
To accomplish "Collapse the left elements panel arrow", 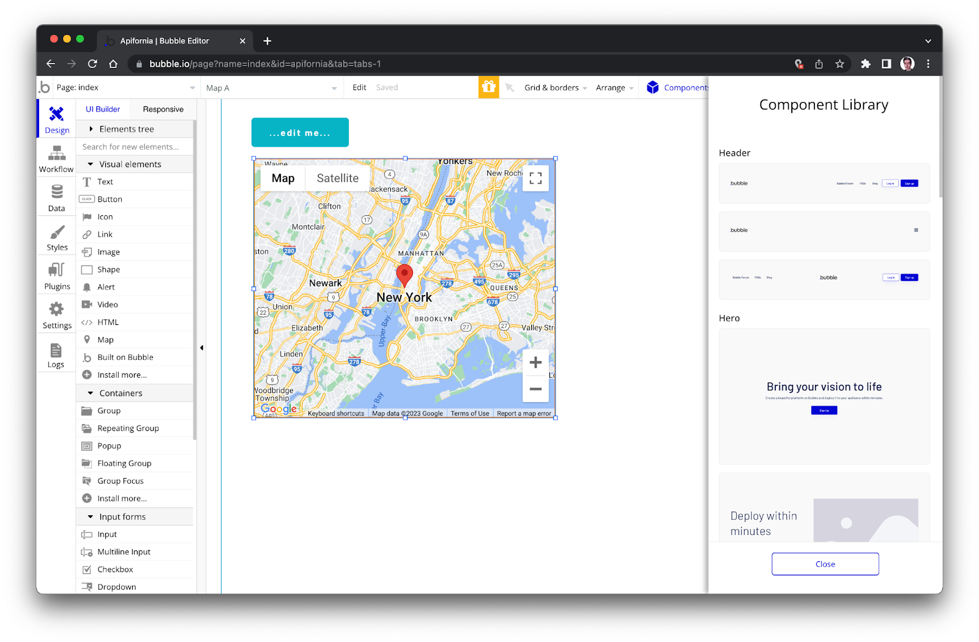I will (x=201, y=348).
